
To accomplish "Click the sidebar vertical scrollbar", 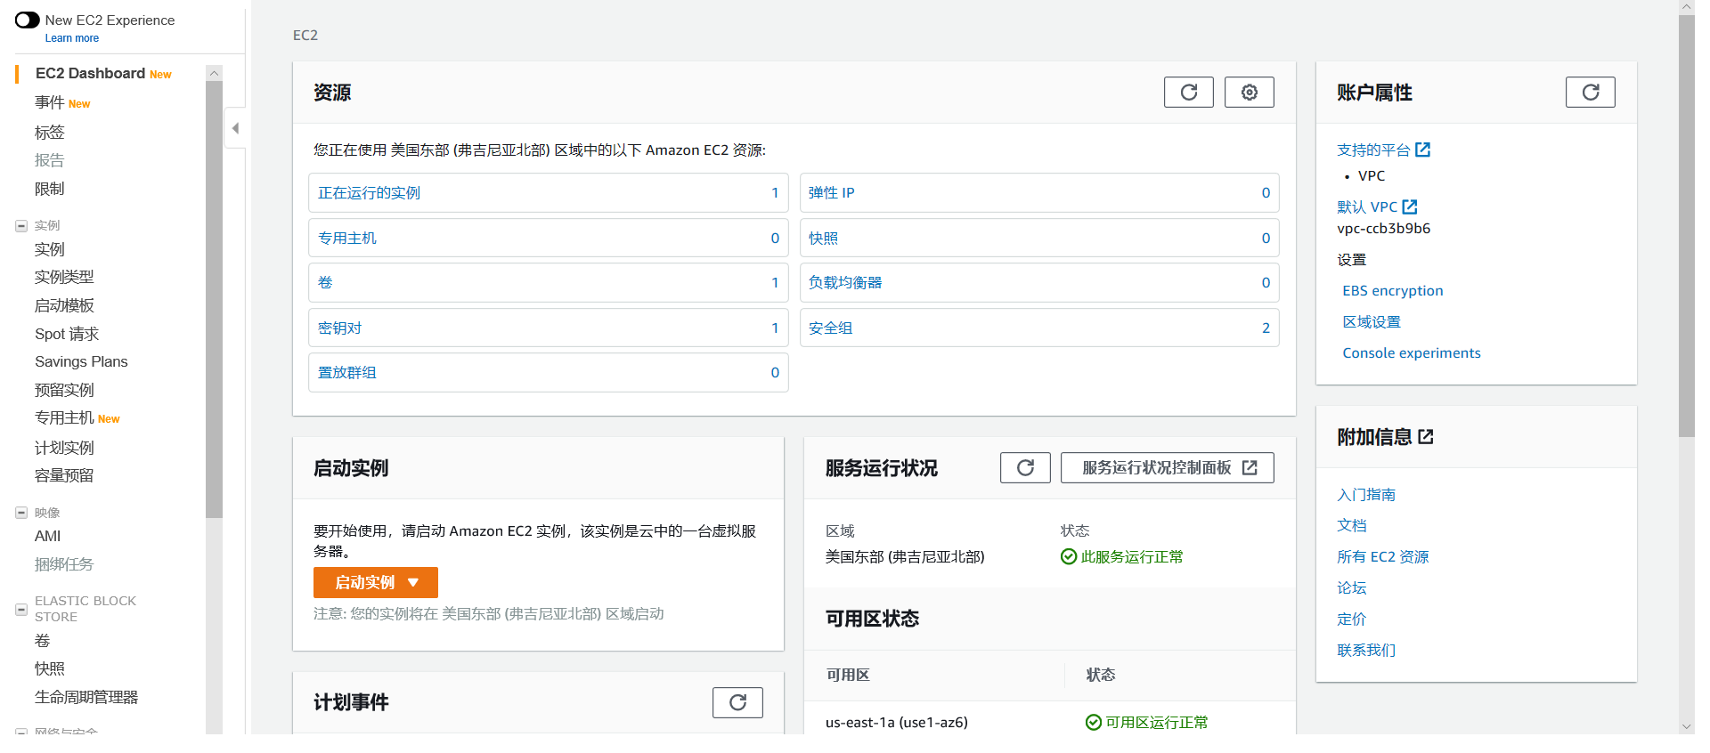I will coord(214,298).
